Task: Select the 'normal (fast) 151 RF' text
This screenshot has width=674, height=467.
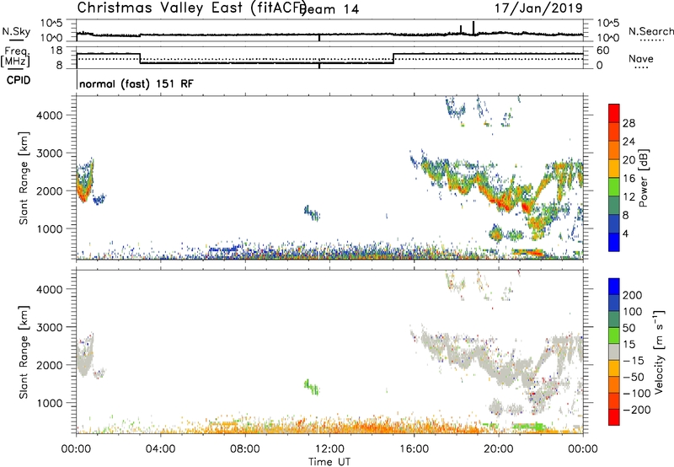Action: pos(136,83)
